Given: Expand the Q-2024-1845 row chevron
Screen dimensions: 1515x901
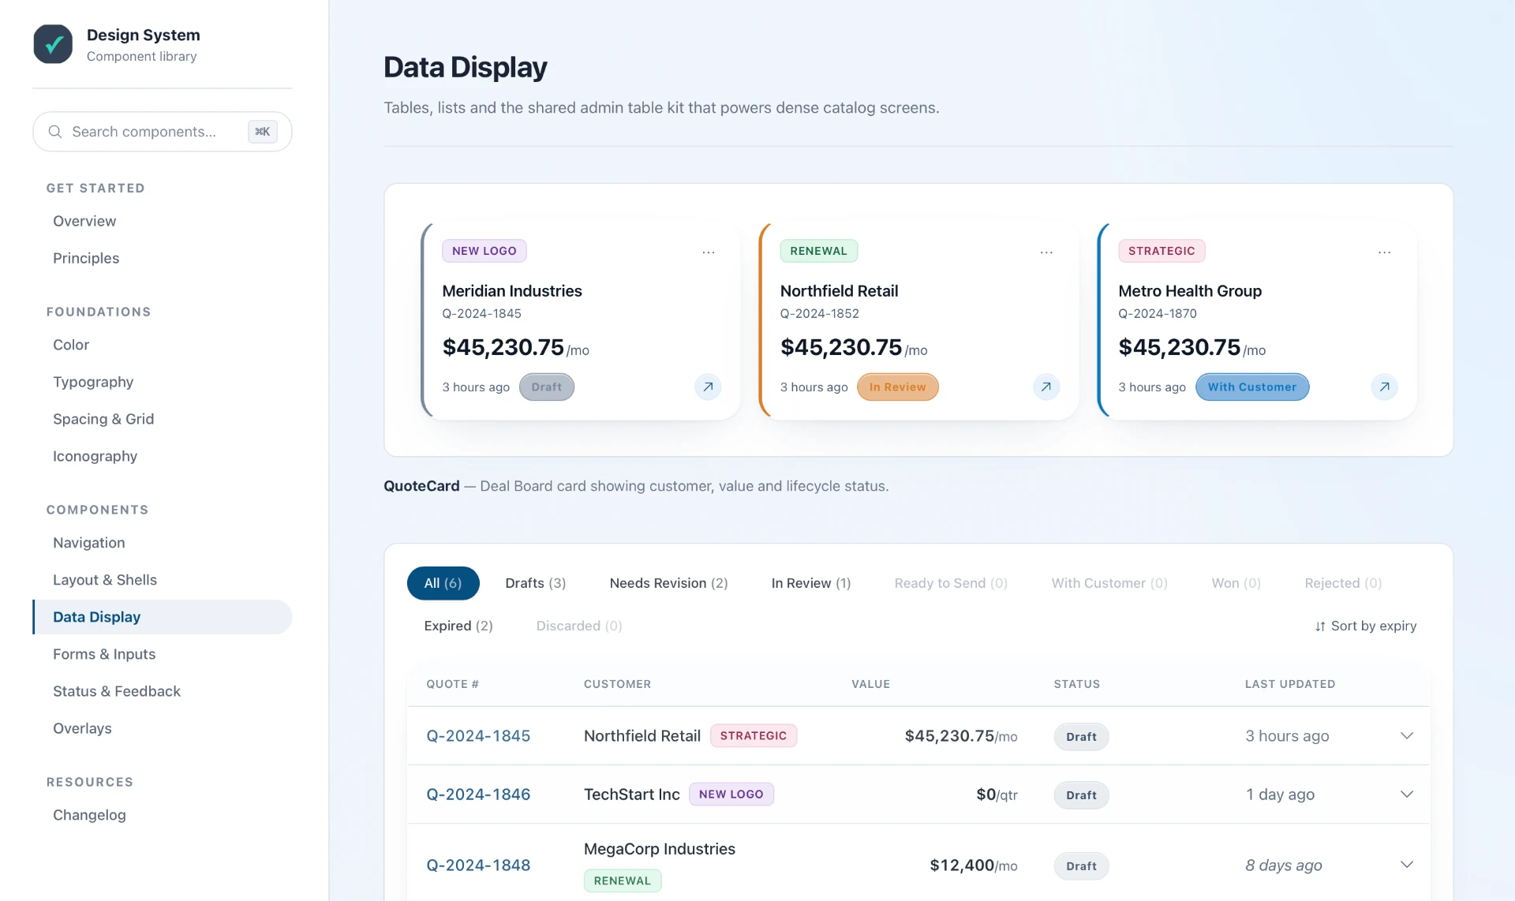Looking at the screenshot, I should [x=1406, y=735].
